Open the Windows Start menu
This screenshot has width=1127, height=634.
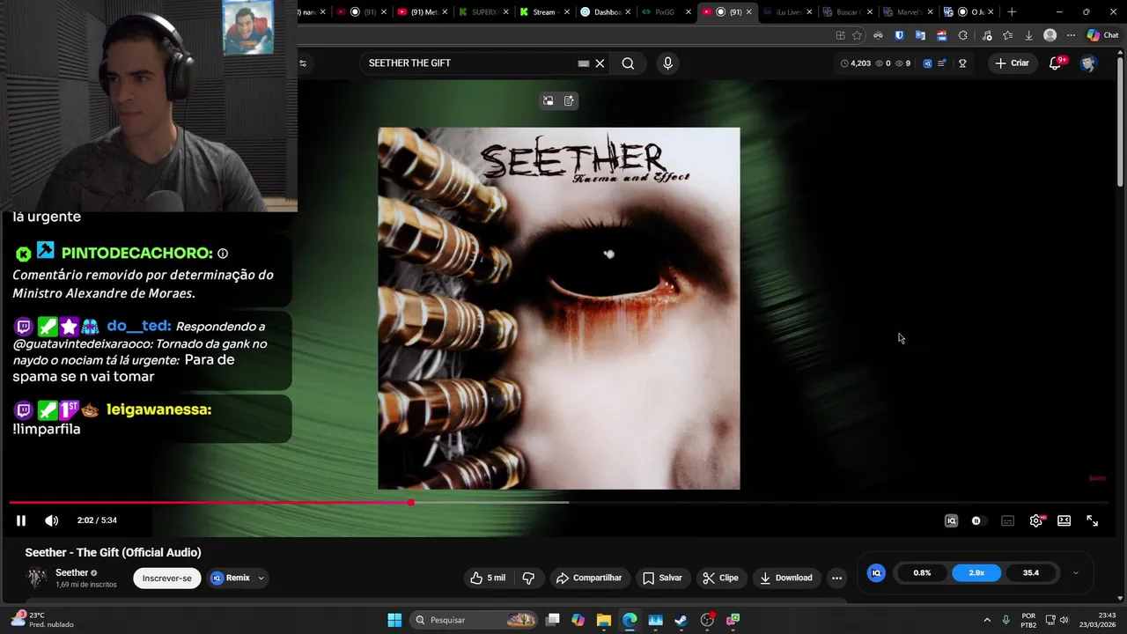pyautogui.click(x=394, y=620)
